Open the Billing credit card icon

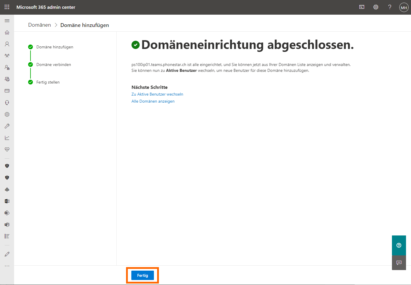7,91
